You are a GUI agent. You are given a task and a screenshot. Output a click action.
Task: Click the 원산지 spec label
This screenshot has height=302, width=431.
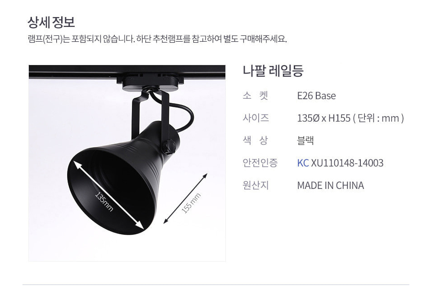pos(256,185)
